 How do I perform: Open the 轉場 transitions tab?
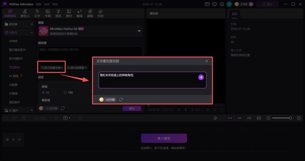79,14
